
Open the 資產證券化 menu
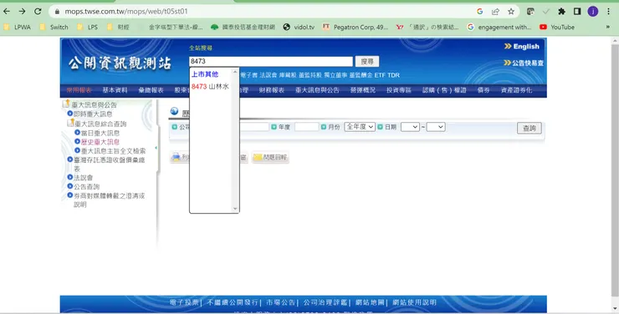[x=516, y=90]
